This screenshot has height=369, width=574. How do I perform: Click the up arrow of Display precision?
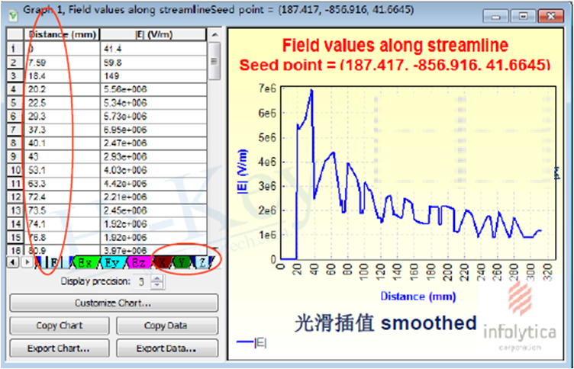tap(157, 278)
